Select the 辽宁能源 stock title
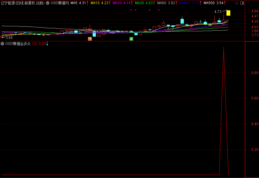 click(x=8, y=3)
